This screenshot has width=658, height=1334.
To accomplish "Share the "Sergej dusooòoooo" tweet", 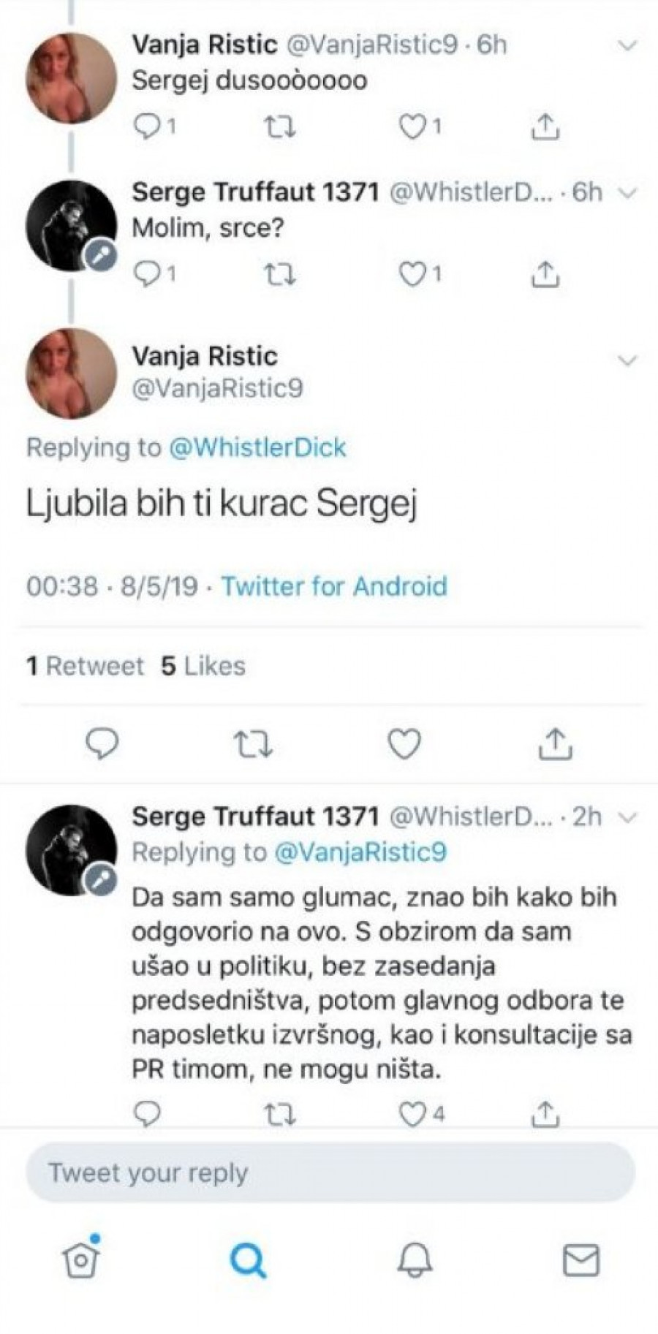I will [545, 128].
